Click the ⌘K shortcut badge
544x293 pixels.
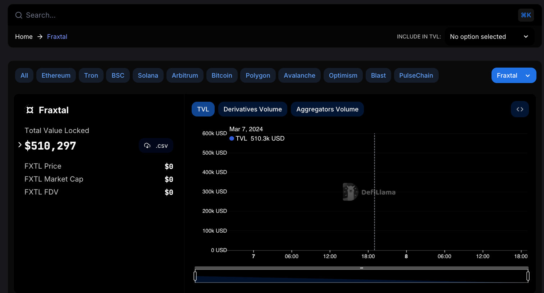[526, 15]
